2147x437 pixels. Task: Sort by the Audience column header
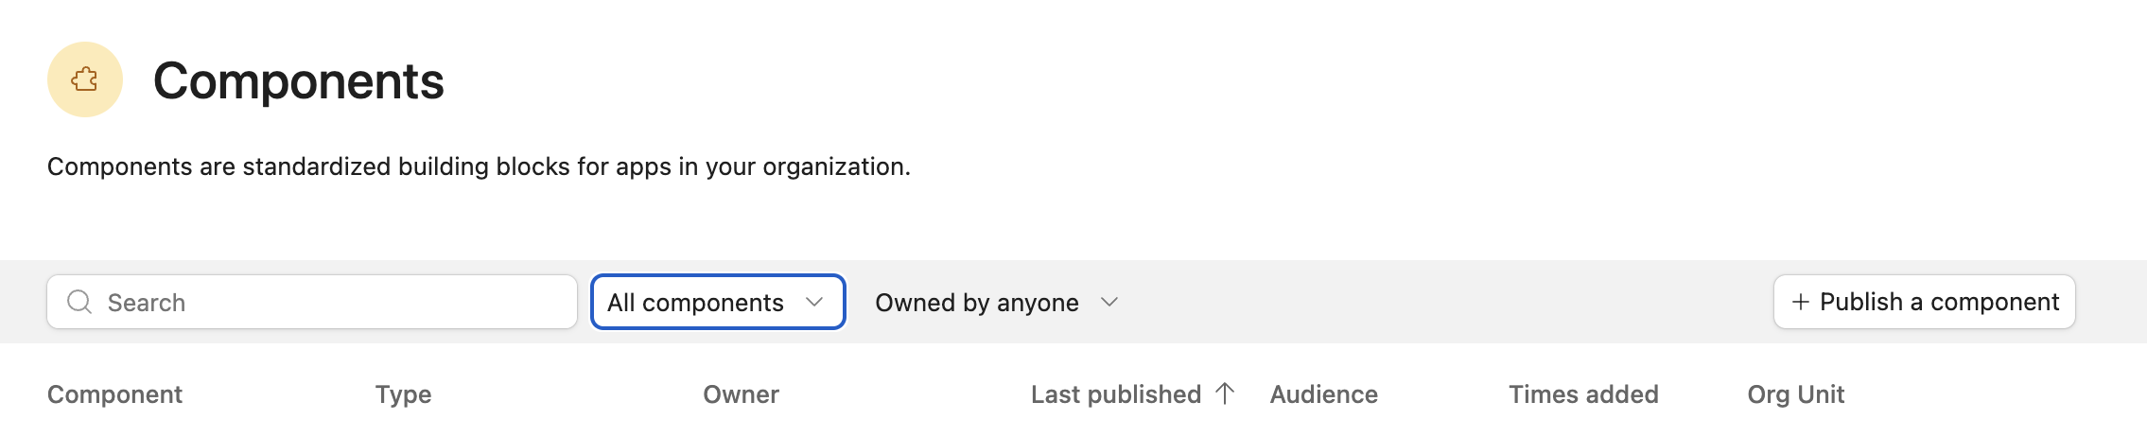click(x=1323, y=394)
